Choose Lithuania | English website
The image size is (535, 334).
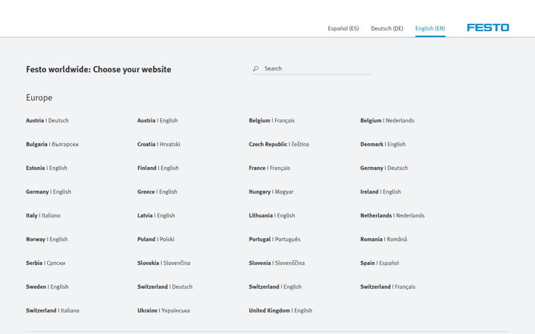tap(272, 215)
